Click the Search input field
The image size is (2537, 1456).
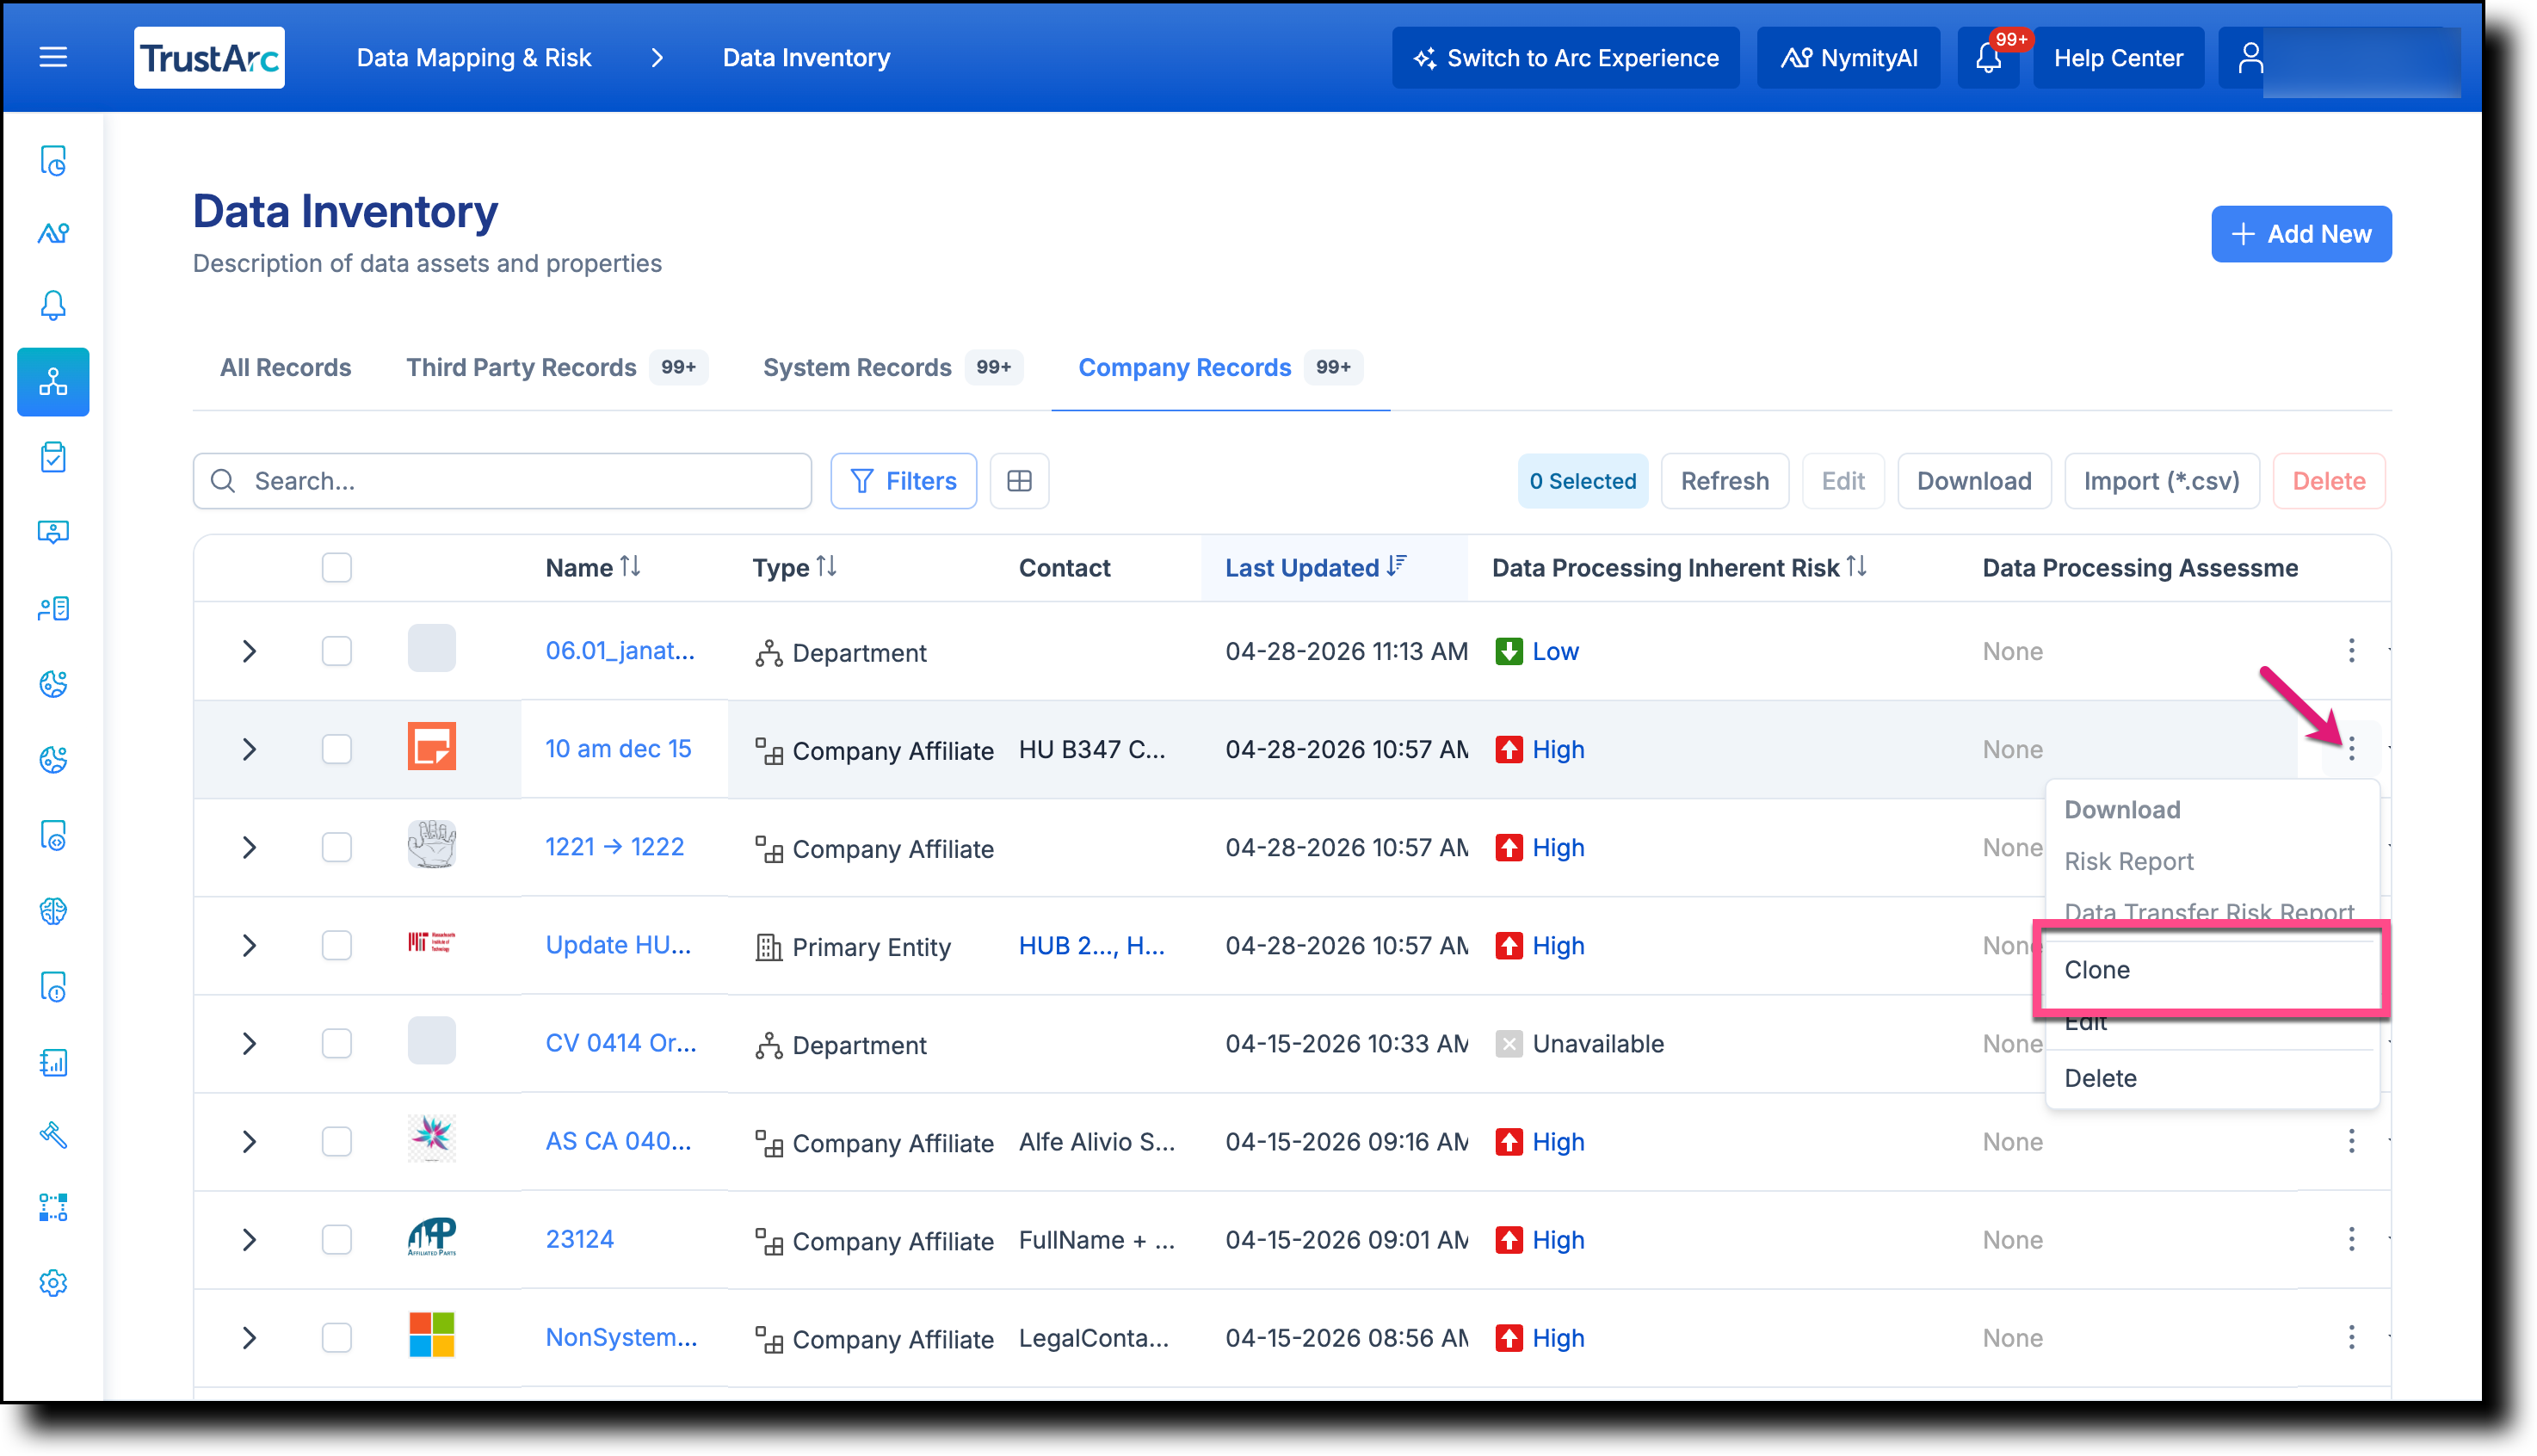point(502,481)
